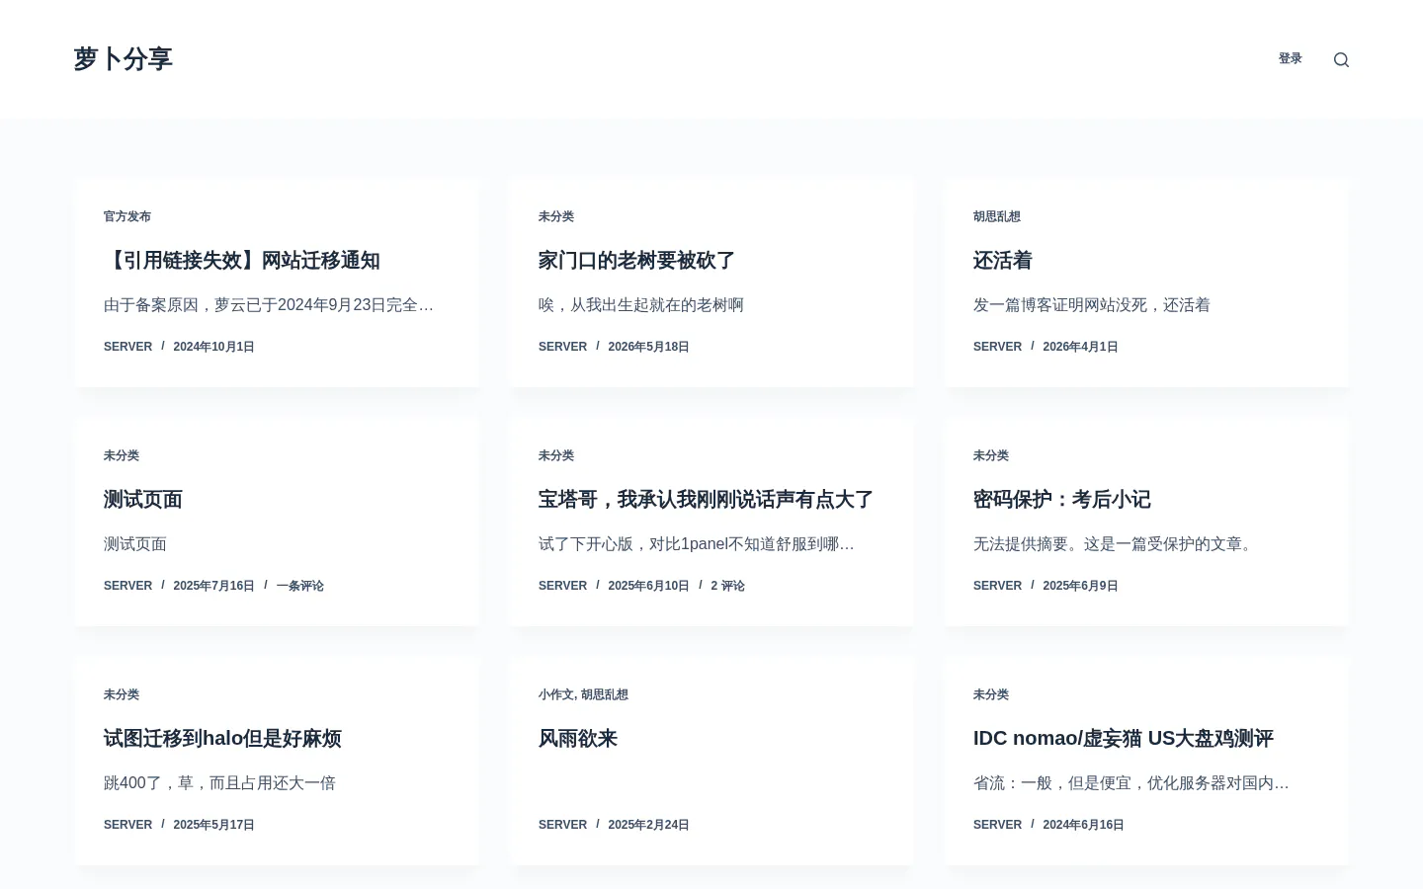Click the date 2024年6月16日

[x=1084, y=825]
